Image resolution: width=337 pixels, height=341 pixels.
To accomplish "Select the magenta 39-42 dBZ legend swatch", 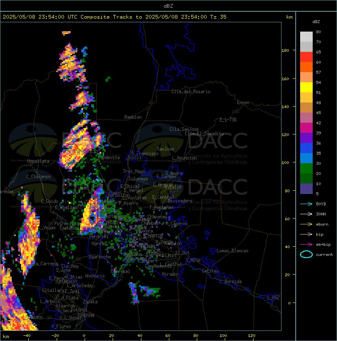I will tap(306, 128).
